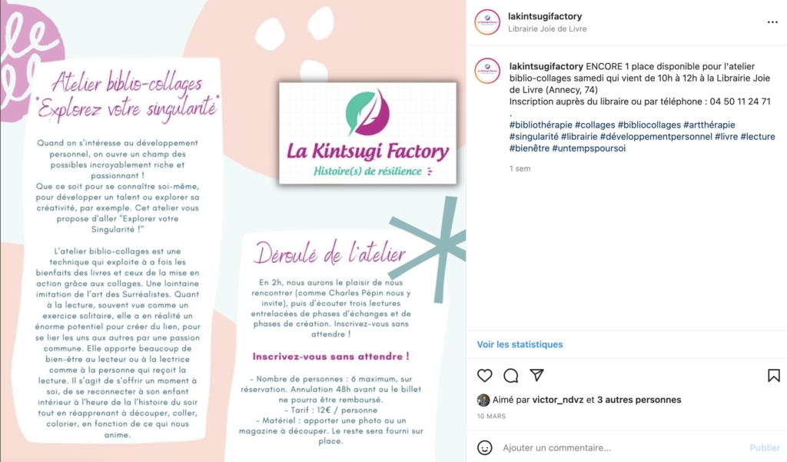Like the post with the heart icon
787x462 pixels.
484,375
